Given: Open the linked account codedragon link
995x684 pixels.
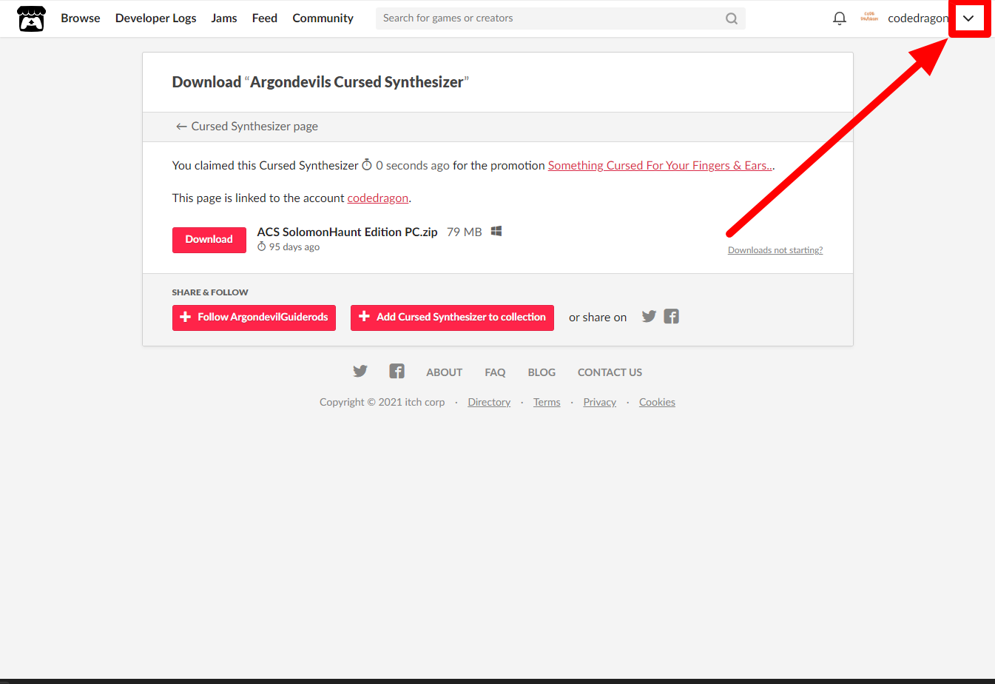Looking at the screenshot, I should 378,198.
